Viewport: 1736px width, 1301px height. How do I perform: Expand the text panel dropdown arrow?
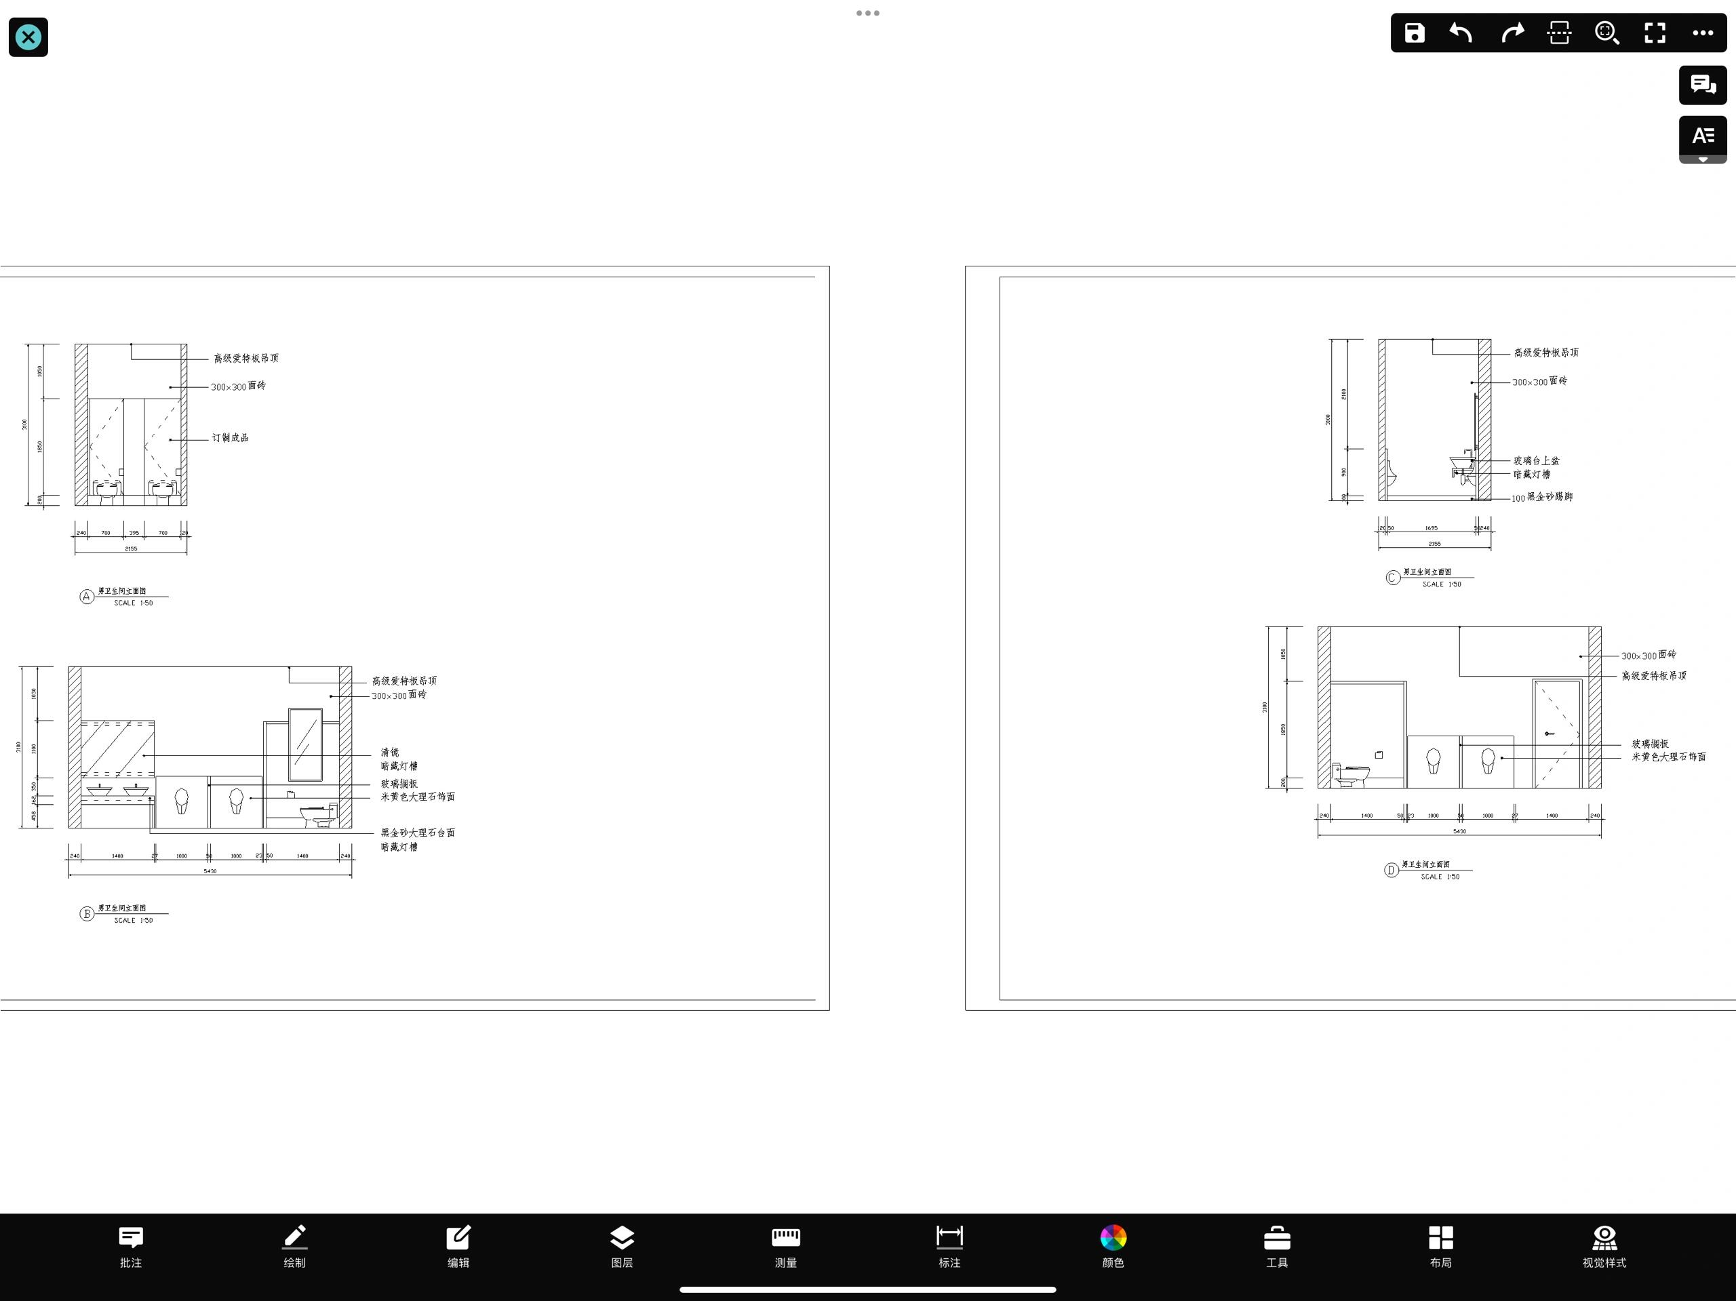tap(1702, 159)
